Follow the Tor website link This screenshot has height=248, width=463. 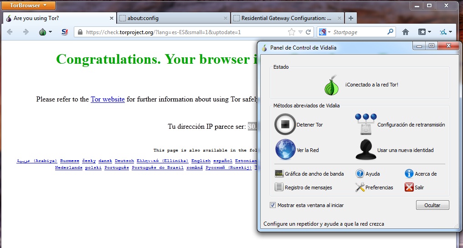point(108,99)
